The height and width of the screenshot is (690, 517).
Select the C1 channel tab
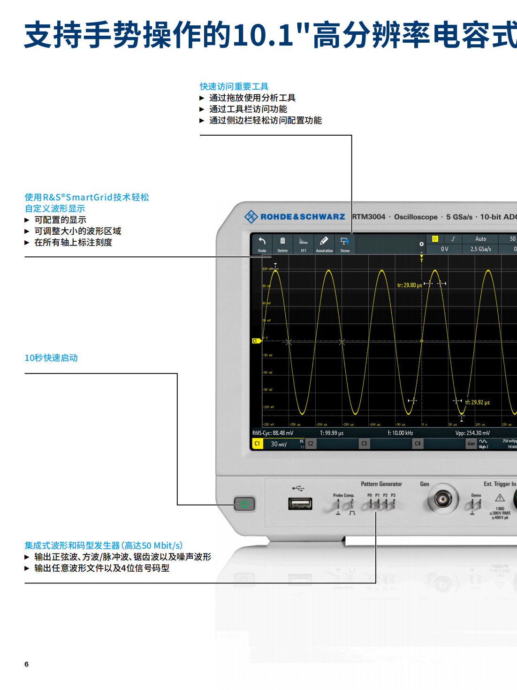[x=257, y=443]
